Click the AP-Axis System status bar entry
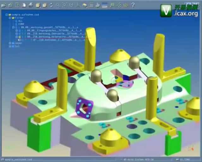The image size is (202, 162). tap(139, 159)
